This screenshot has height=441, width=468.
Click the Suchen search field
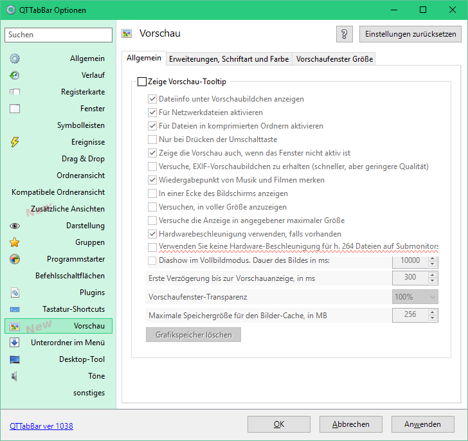59,35
